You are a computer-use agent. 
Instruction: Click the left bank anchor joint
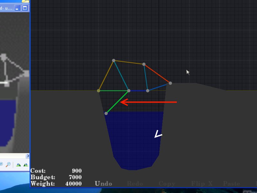(99, 91)
